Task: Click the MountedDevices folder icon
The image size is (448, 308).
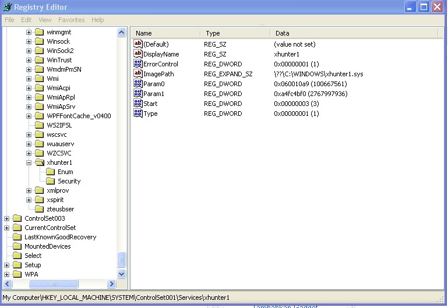Action: (x=17, y=246)
